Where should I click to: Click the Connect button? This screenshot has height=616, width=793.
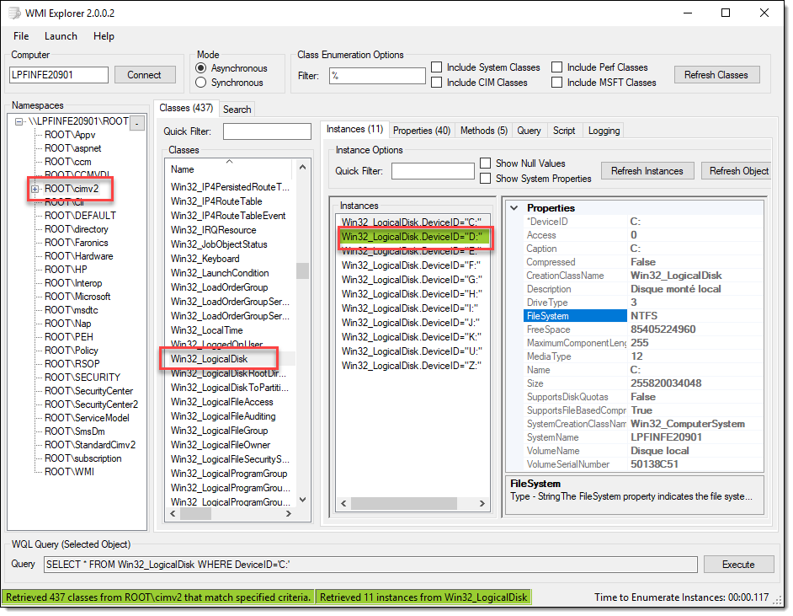tap(145, 75)
